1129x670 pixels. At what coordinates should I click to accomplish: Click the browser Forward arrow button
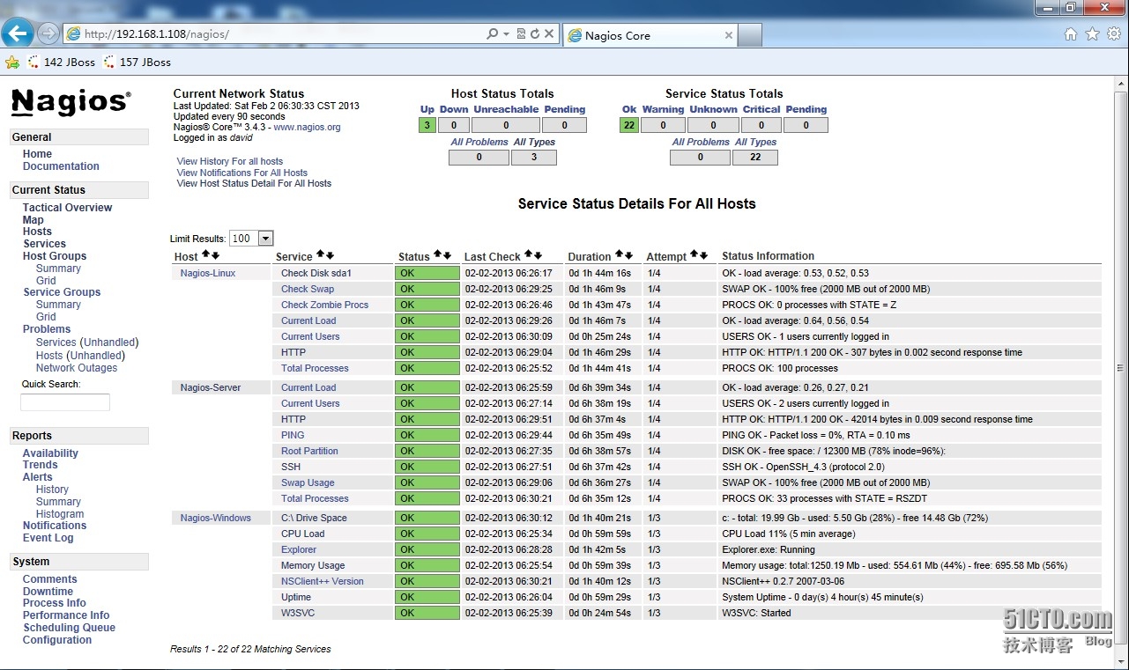48,34
